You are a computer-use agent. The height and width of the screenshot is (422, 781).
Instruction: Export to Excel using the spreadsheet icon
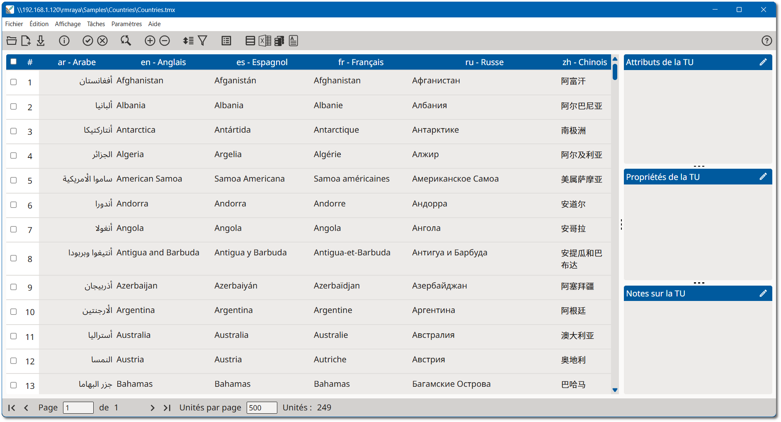click(265, 41)
